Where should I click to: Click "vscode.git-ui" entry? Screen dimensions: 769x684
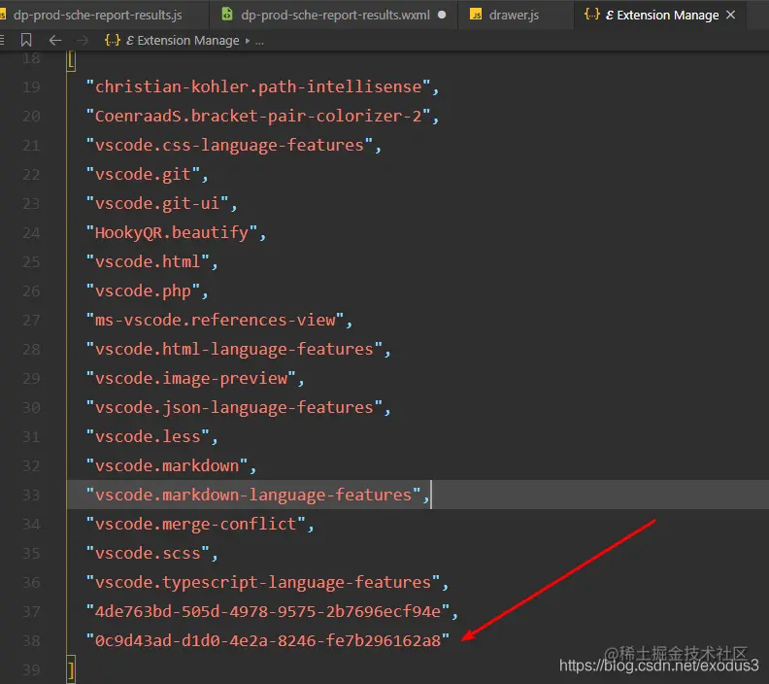coord(157,204)
